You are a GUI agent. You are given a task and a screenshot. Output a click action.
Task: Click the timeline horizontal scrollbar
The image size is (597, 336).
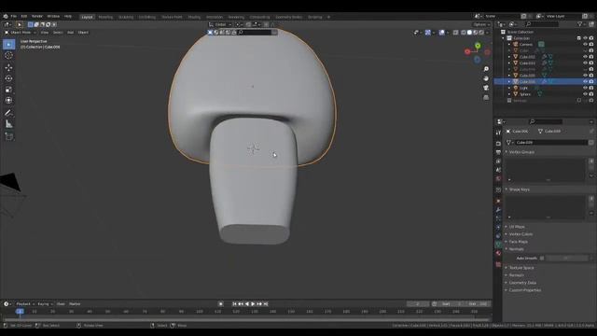click(246, 319)
